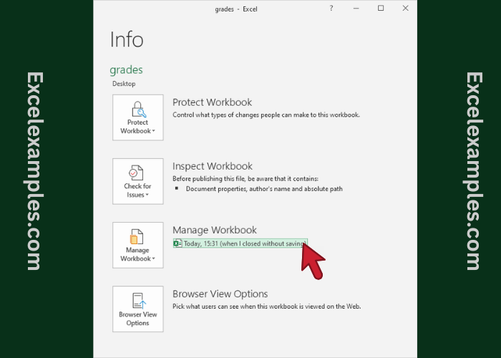Click the Manage Workbook section heading
The image size is (501, 358).
pyautogui.click(x=214, y=230)
